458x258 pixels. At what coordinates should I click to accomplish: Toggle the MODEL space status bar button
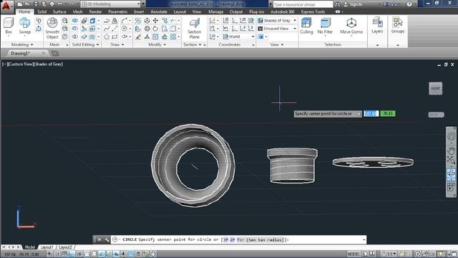tap(354, 254)
